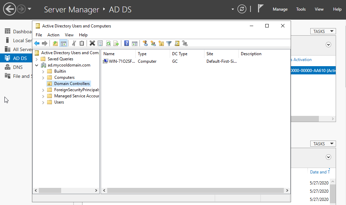Expand the Users container arrow
The height and width of the screenshot is (205, 346).
pos(43,102)
